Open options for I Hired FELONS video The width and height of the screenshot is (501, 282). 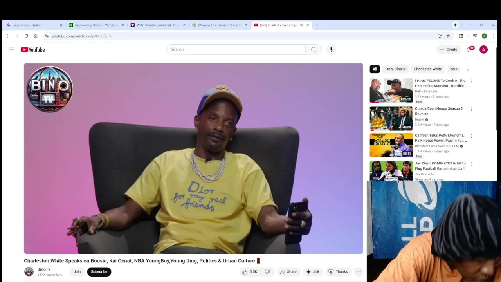[x=472, y=81]
